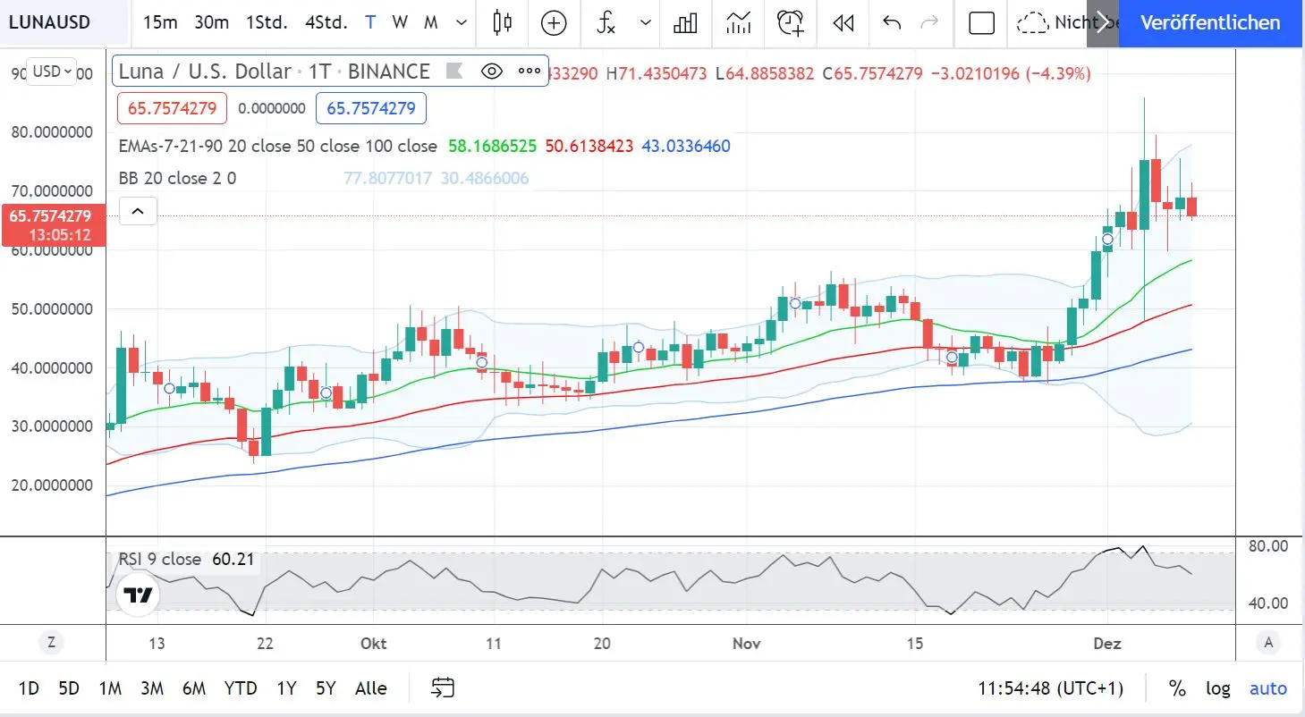
Task: Switch to the 1Std. interval
Action: coord(267,22)
